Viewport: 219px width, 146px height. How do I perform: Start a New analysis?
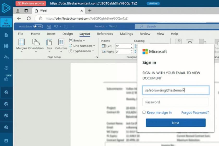[x=6, y=23]
